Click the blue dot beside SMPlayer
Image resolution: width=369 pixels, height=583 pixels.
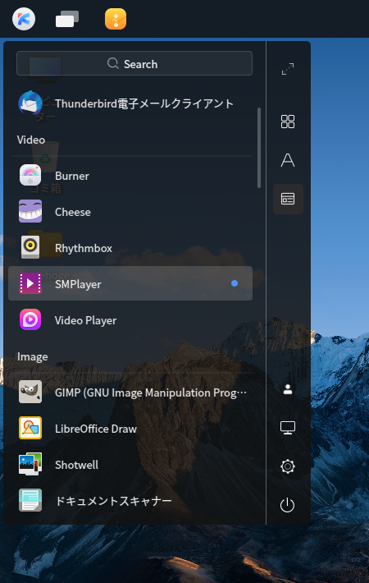pyautogui.click(x=235, y=283)
